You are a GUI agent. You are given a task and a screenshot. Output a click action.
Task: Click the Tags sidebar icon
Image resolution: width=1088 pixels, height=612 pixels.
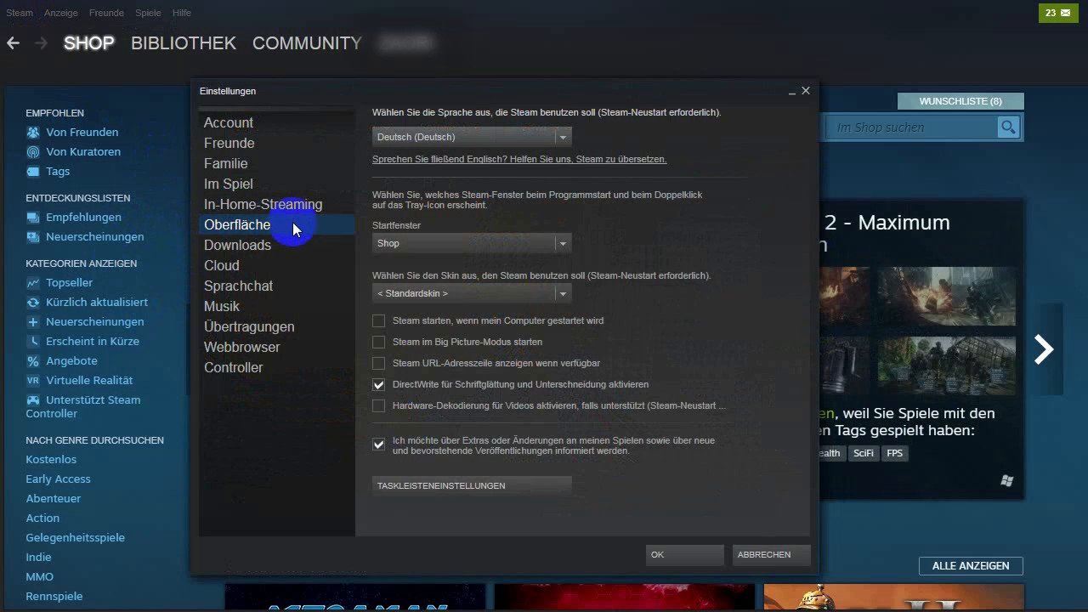[32, 172]
